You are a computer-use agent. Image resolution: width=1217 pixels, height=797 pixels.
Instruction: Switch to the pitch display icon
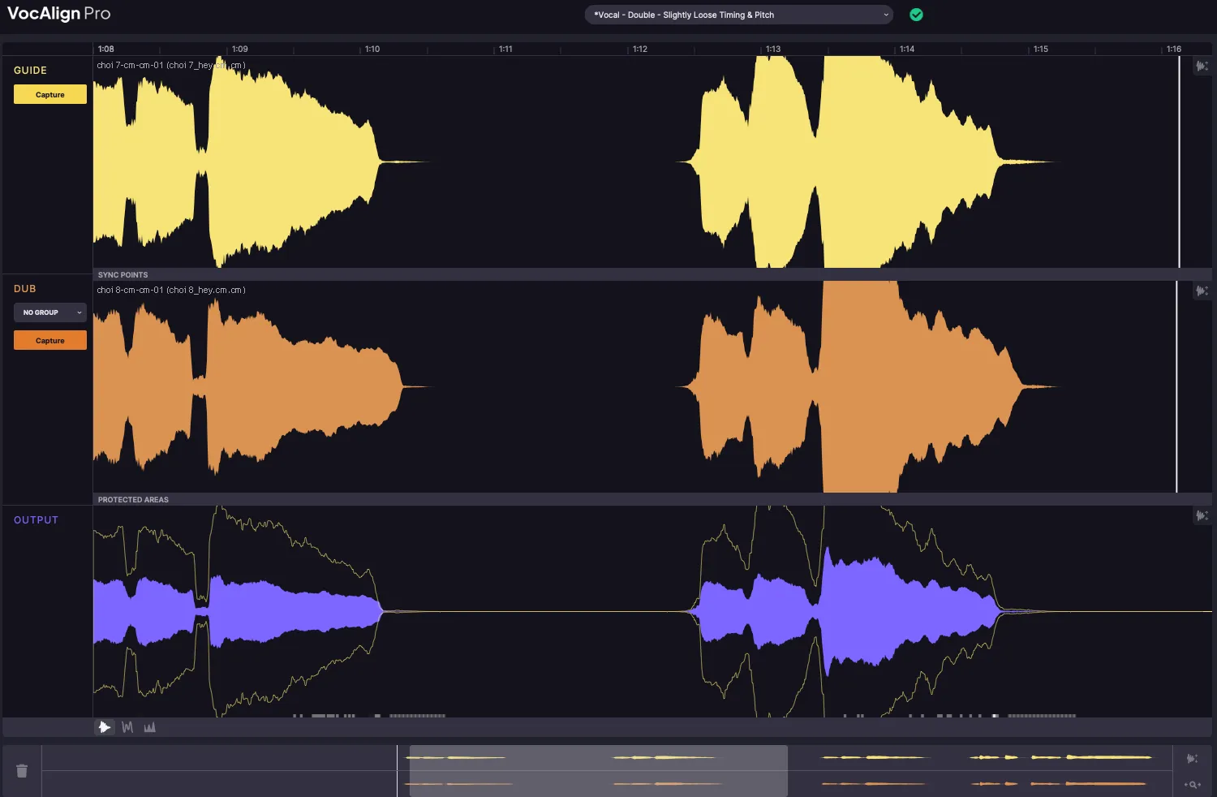click(127, 727)
